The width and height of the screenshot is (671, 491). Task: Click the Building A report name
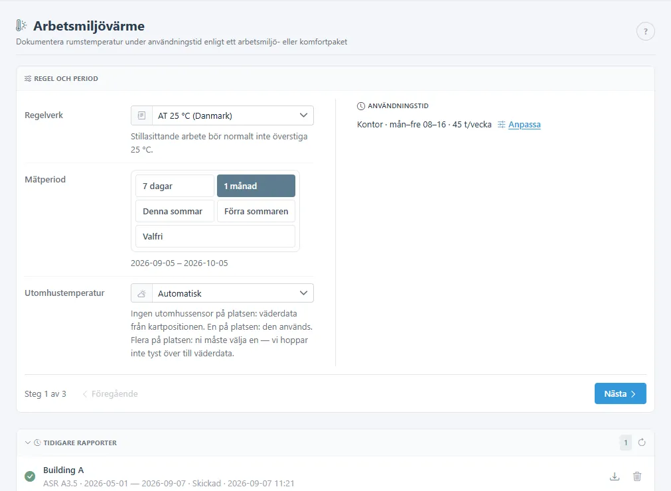(63, 470)
